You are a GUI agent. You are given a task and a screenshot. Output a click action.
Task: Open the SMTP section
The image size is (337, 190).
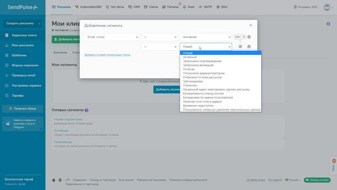pos(205,7)
